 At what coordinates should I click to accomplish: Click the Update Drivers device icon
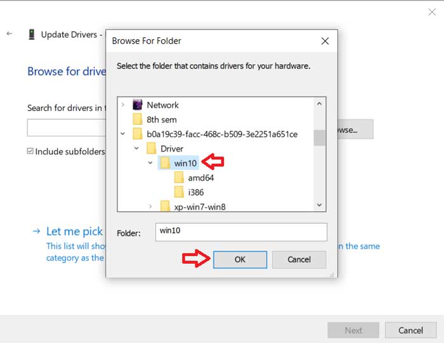pos(32,34)
